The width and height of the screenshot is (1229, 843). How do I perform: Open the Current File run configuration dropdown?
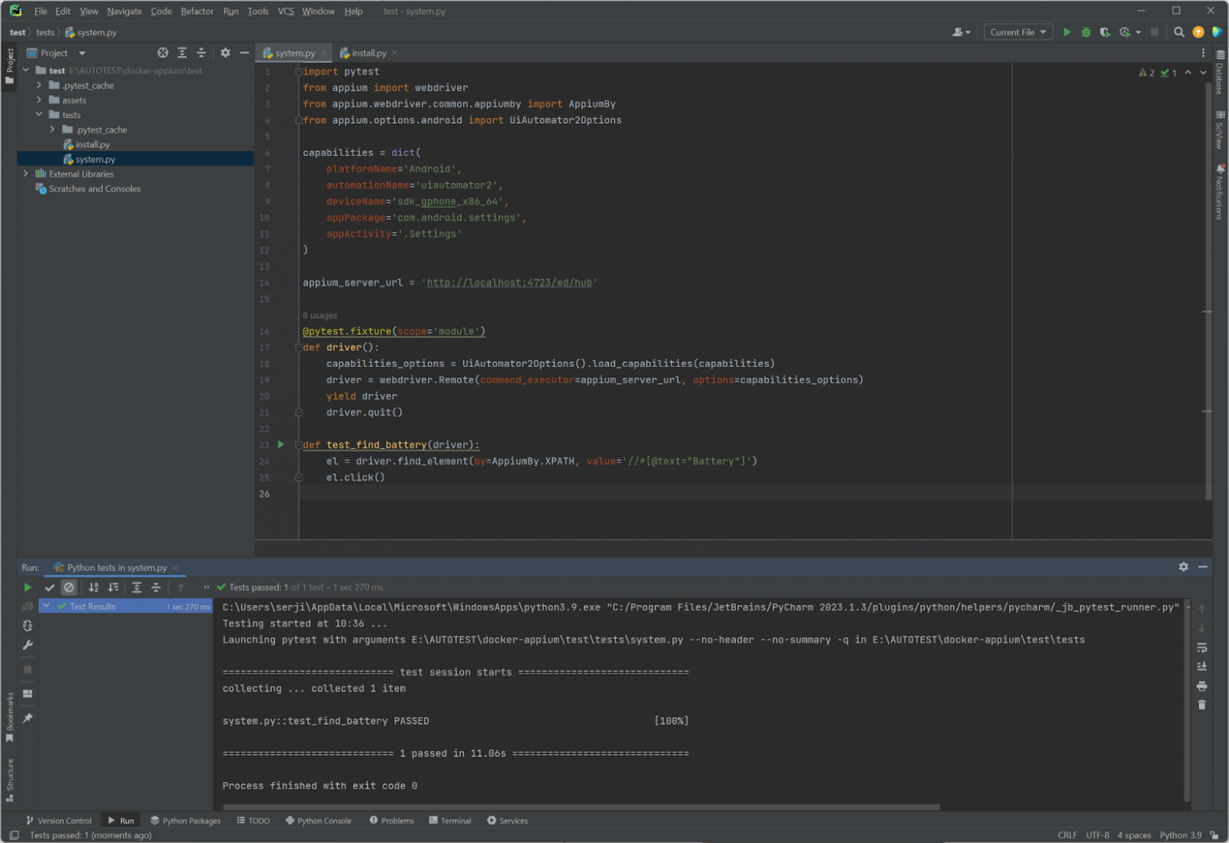click(1018, 32)
